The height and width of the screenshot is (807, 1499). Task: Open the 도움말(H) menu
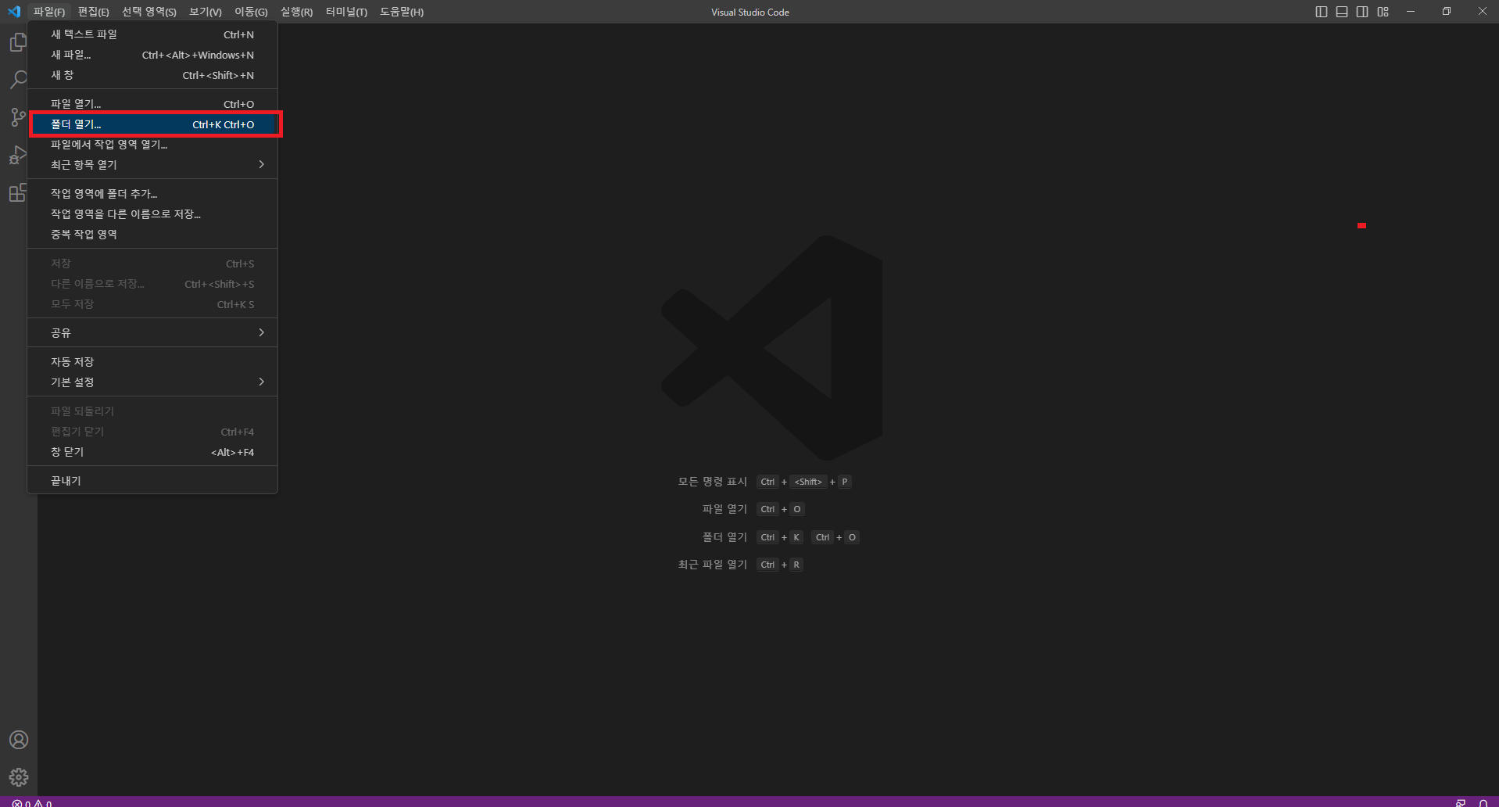pyautogui.click(x=402, y=12)
